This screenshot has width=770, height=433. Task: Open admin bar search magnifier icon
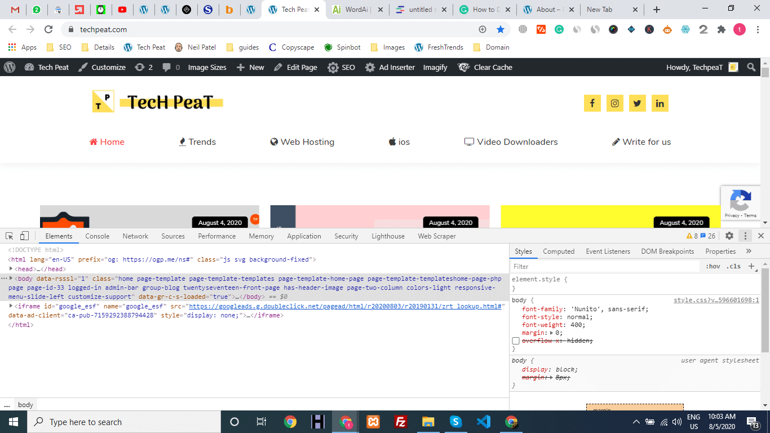[x=751, y=67]
